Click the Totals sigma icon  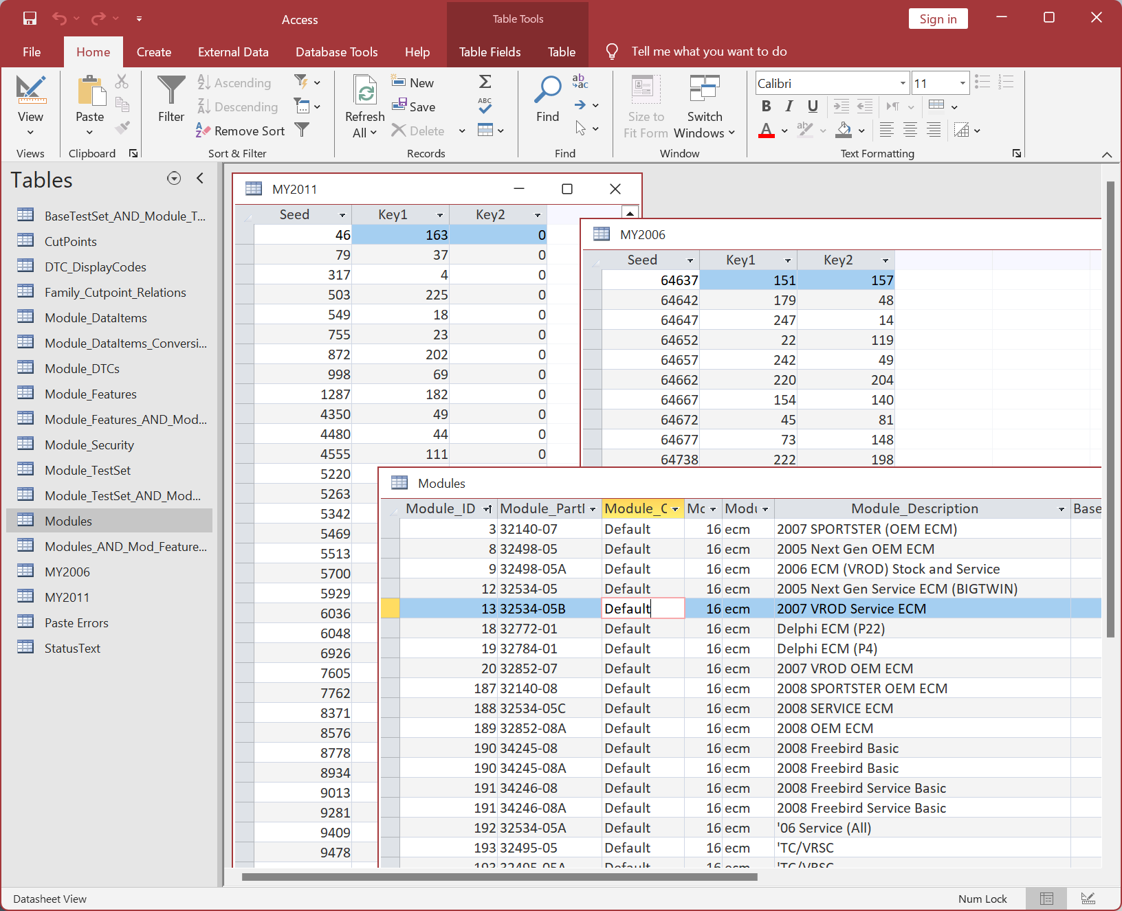click(x=485, y=82)
